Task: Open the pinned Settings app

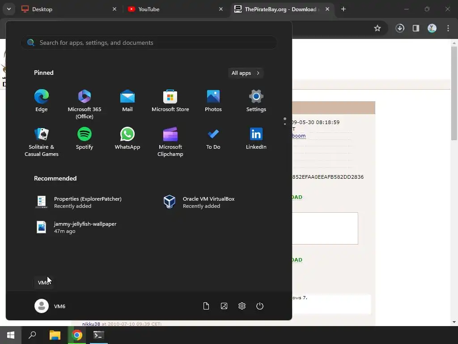Action: pos(256,101)
